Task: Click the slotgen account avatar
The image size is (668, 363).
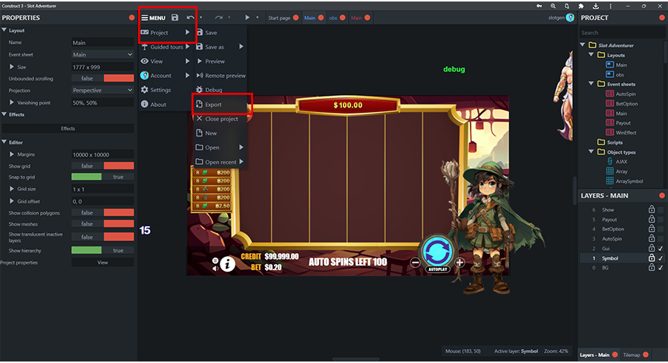Action: (569, 18)
